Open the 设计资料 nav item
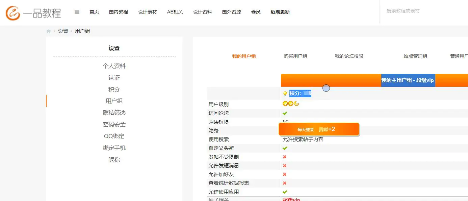This screenshot has height=201, width=468. pos(203,12)
